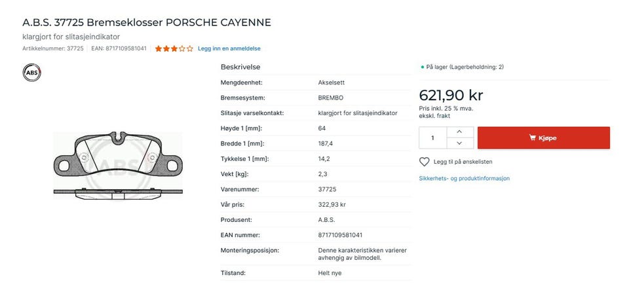
Task: Click the height value '64'
Action: (x=322, y=128)
